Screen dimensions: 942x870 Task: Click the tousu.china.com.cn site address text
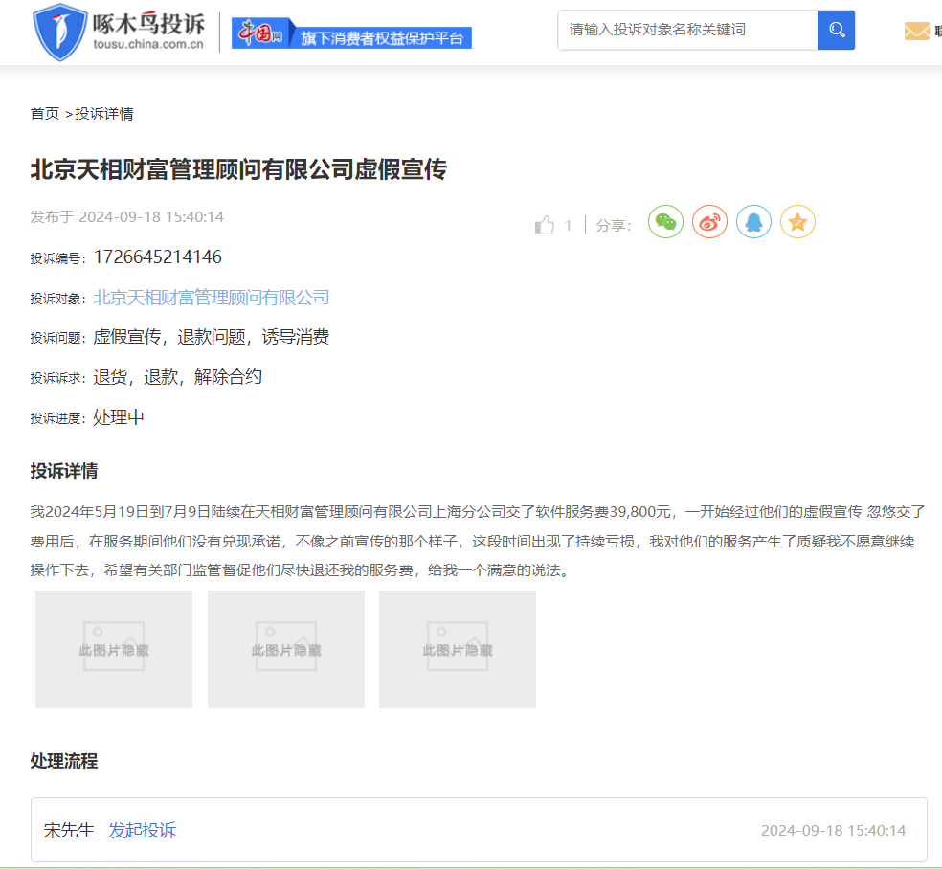tap(148, 44)
